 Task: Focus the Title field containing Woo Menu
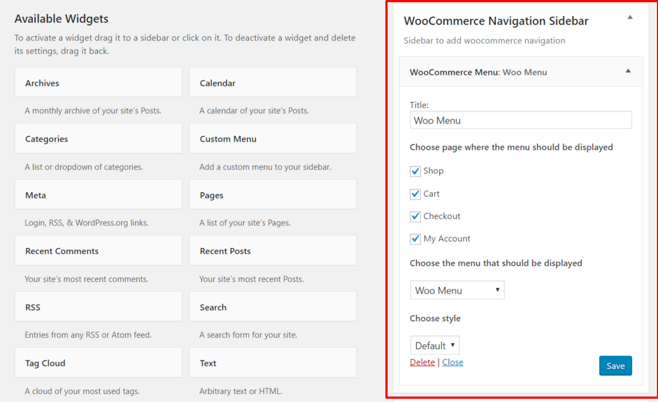coord(521,120)
